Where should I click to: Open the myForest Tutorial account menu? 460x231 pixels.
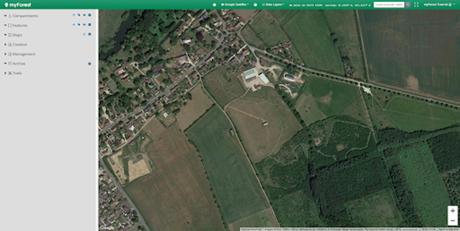439,4
